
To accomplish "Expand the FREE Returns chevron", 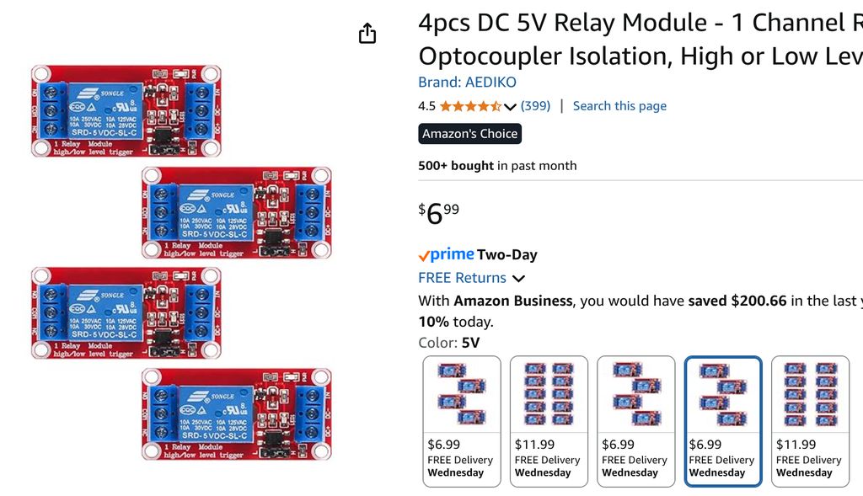I will (x=518, y=278).
